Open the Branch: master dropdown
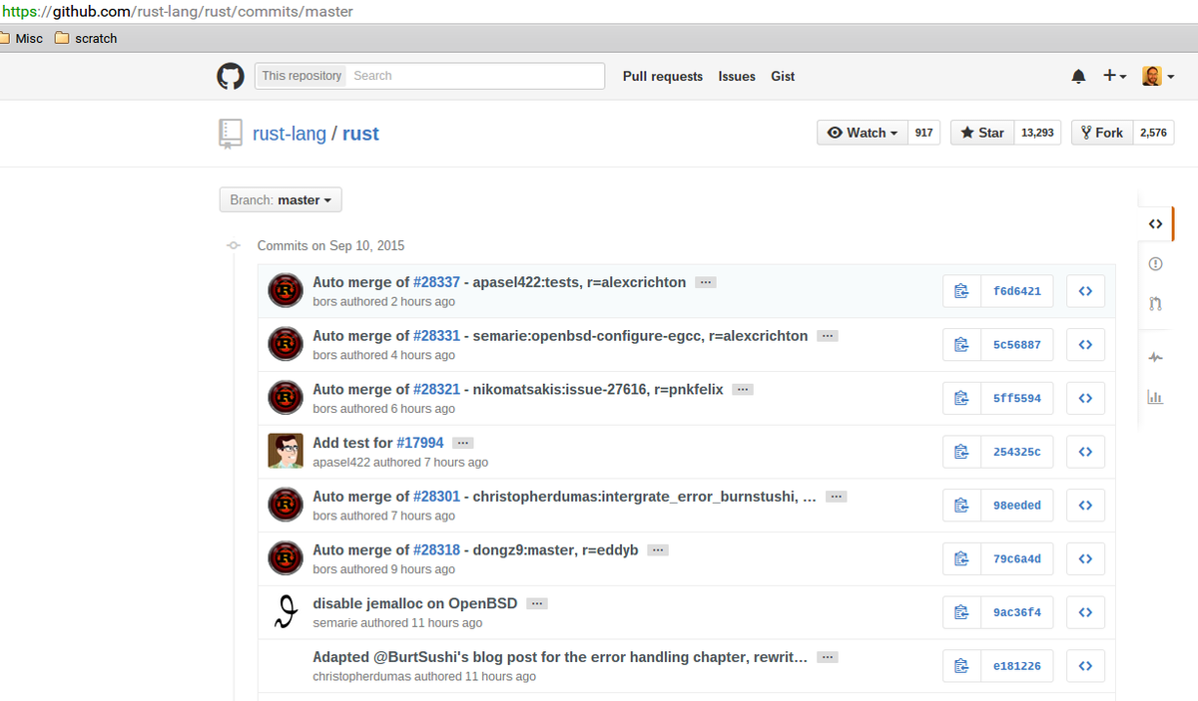This screenshot has height=701, width=1198. [281, 199]
